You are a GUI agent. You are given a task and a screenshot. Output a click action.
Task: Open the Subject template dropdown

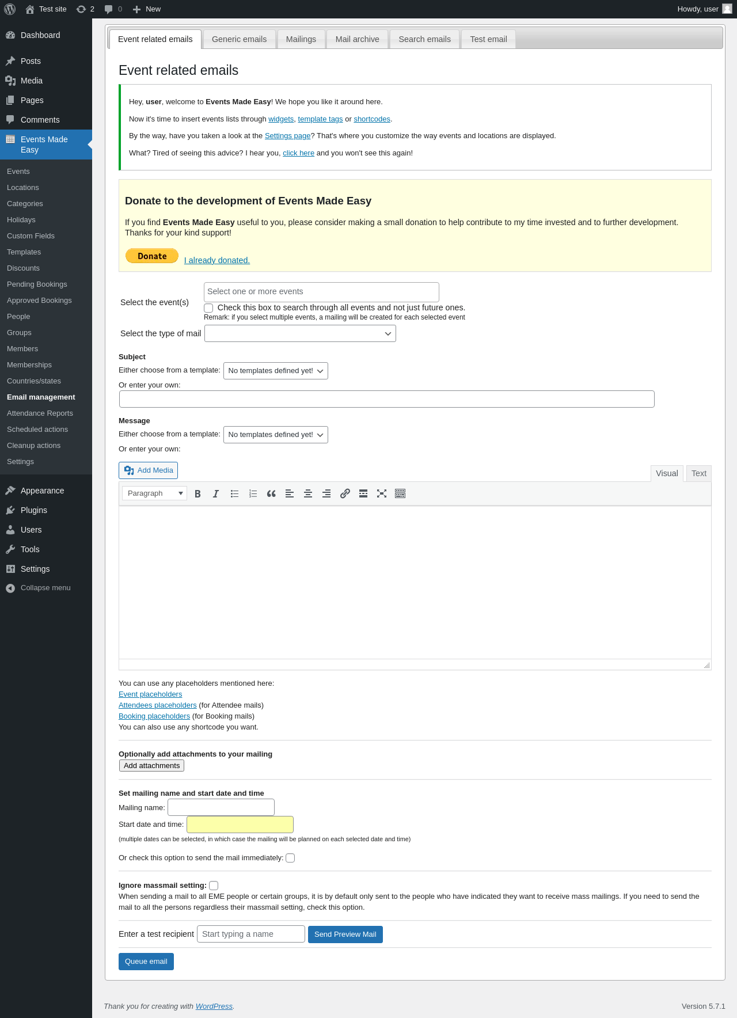[276, 371]
